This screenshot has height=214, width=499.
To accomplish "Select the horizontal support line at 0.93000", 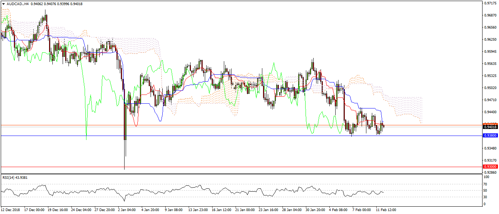I will point(220,167).
